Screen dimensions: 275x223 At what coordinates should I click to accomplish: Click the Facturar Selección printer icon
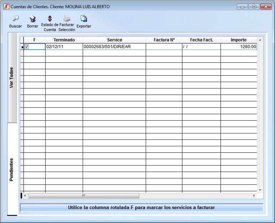[x=67, y=19]
